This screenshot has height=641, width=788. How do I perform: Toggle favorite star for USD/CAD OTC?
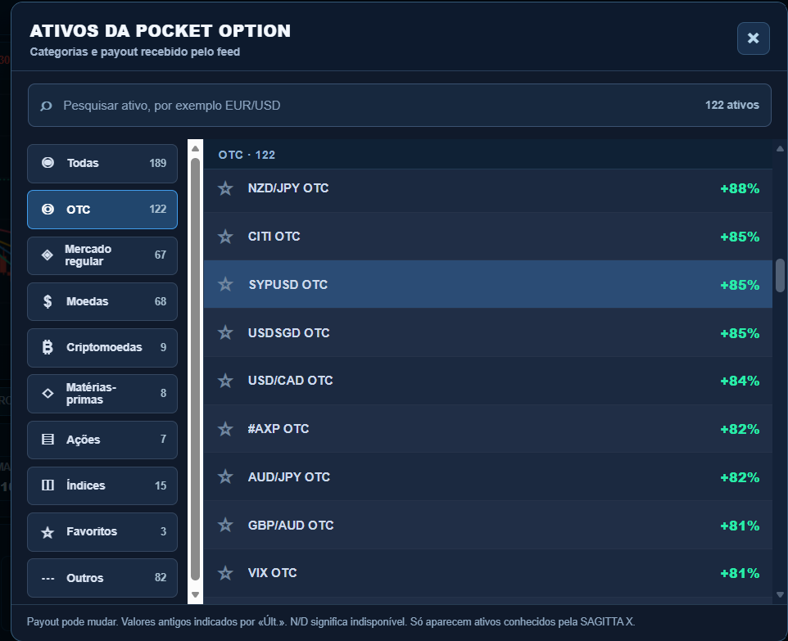click(225, 381)
